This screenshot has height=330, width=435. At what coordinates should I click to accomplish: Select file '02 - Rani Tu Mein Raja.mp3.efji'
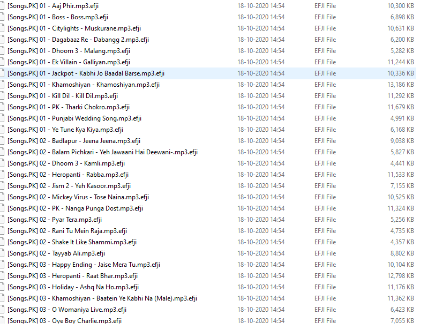point(67,231)
